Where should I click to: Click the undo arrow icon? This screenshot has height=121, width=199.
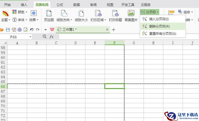tap(32, 30)
